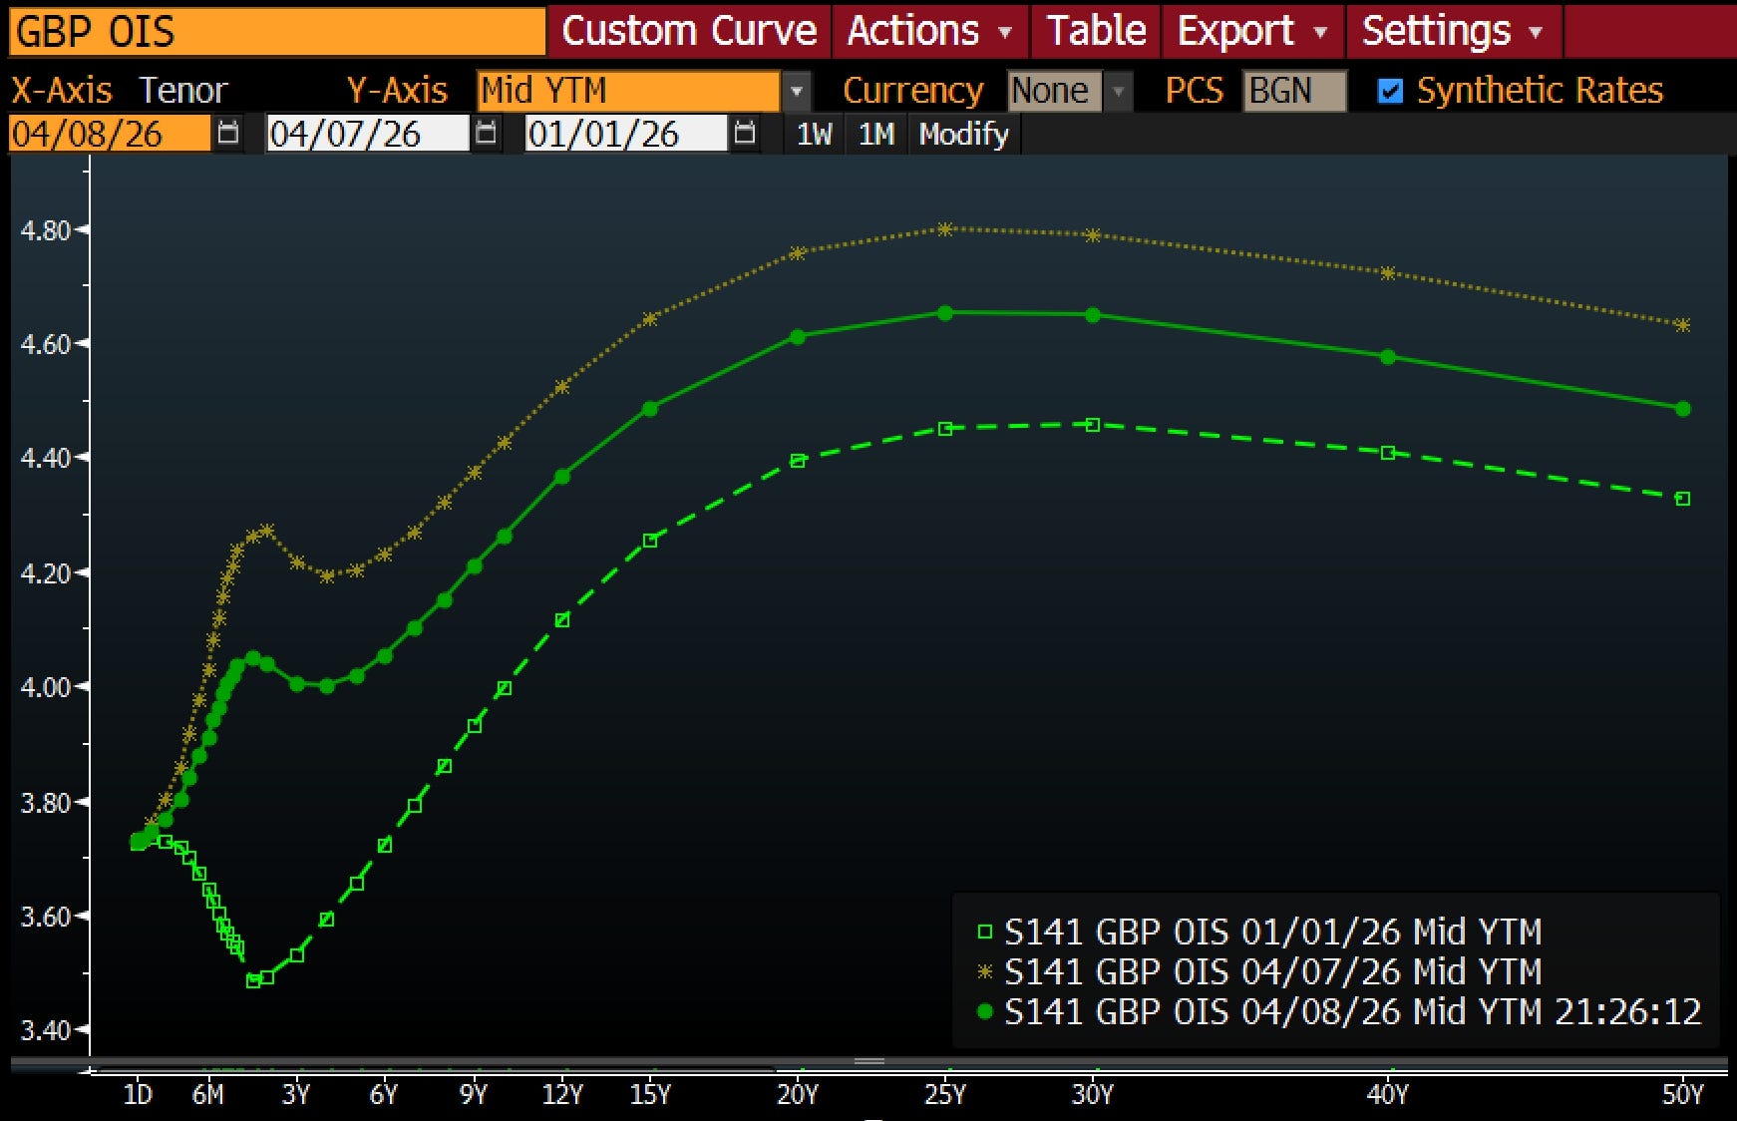Click the Mid YTM Y-Axis field
Screen dimensions: 1737x1121
coord(628,91)
